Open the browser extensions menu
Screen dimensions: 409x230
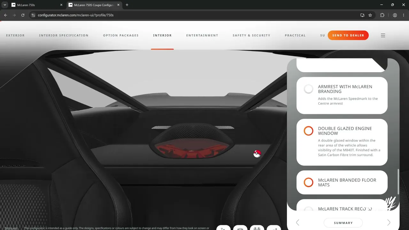point(382,15)
